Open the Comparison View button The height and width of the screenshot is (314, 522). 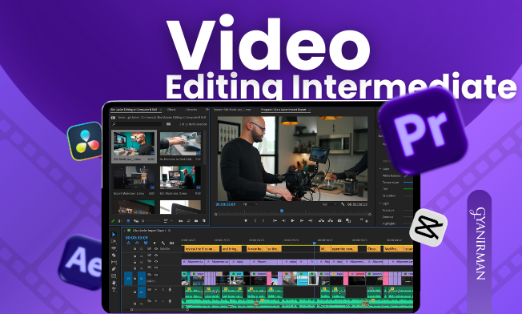point(348,220)
